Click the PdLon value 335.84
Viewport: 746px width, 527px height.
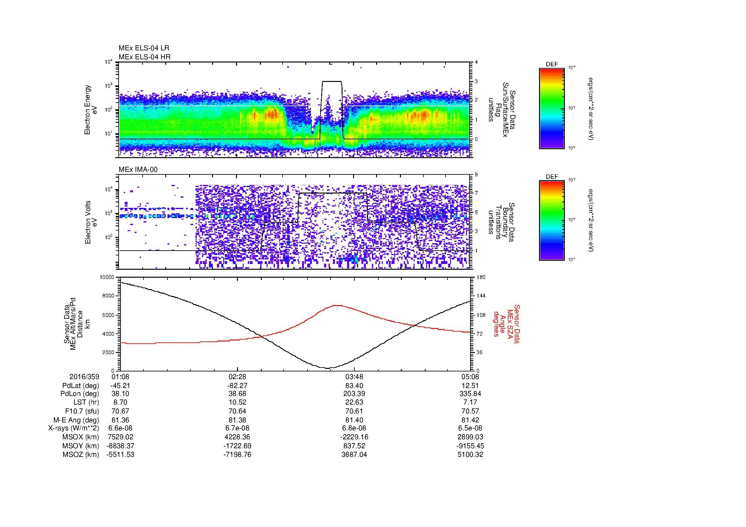pyautogui.click(x=470, y=394)
